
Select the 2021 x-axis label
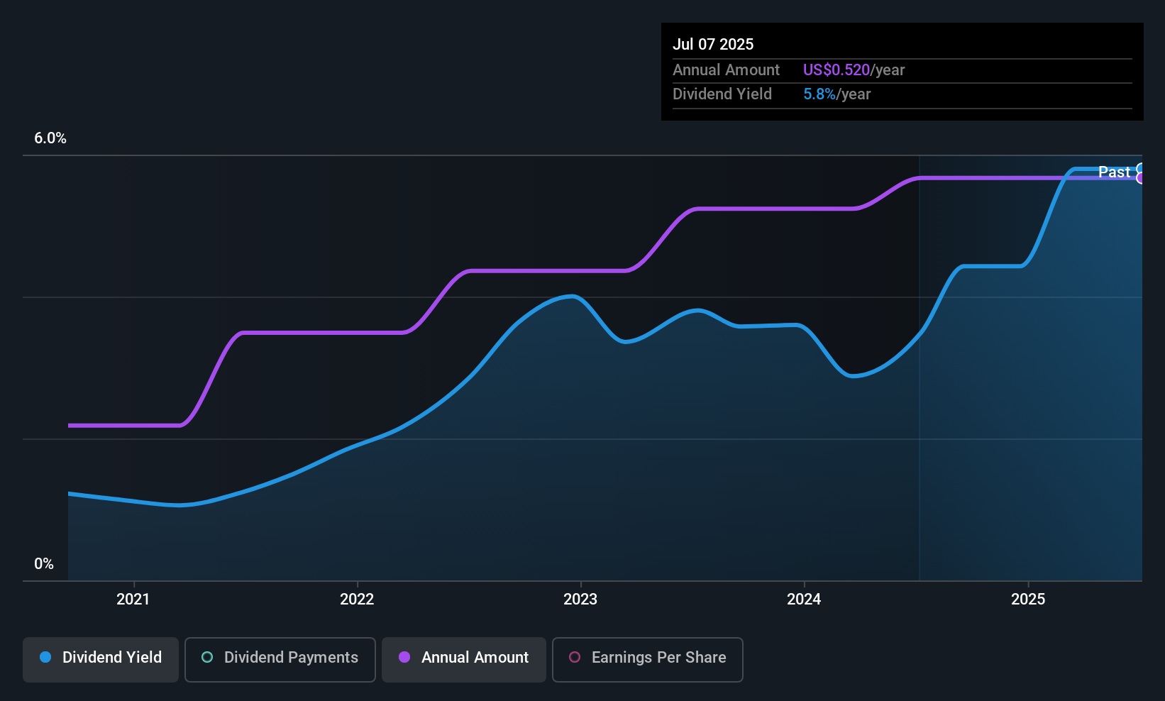pyautogui.click(x=133, y=599)
